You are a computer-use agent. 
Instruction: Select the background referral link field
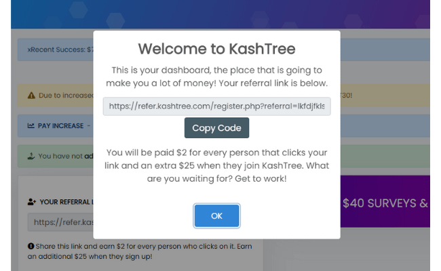(x=60, y=222)
